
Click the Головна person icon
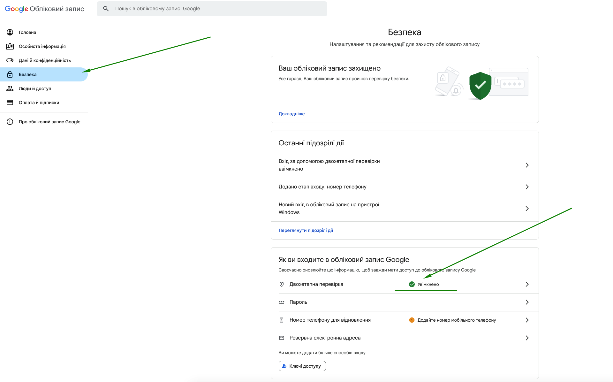click(x=10, y=32)
